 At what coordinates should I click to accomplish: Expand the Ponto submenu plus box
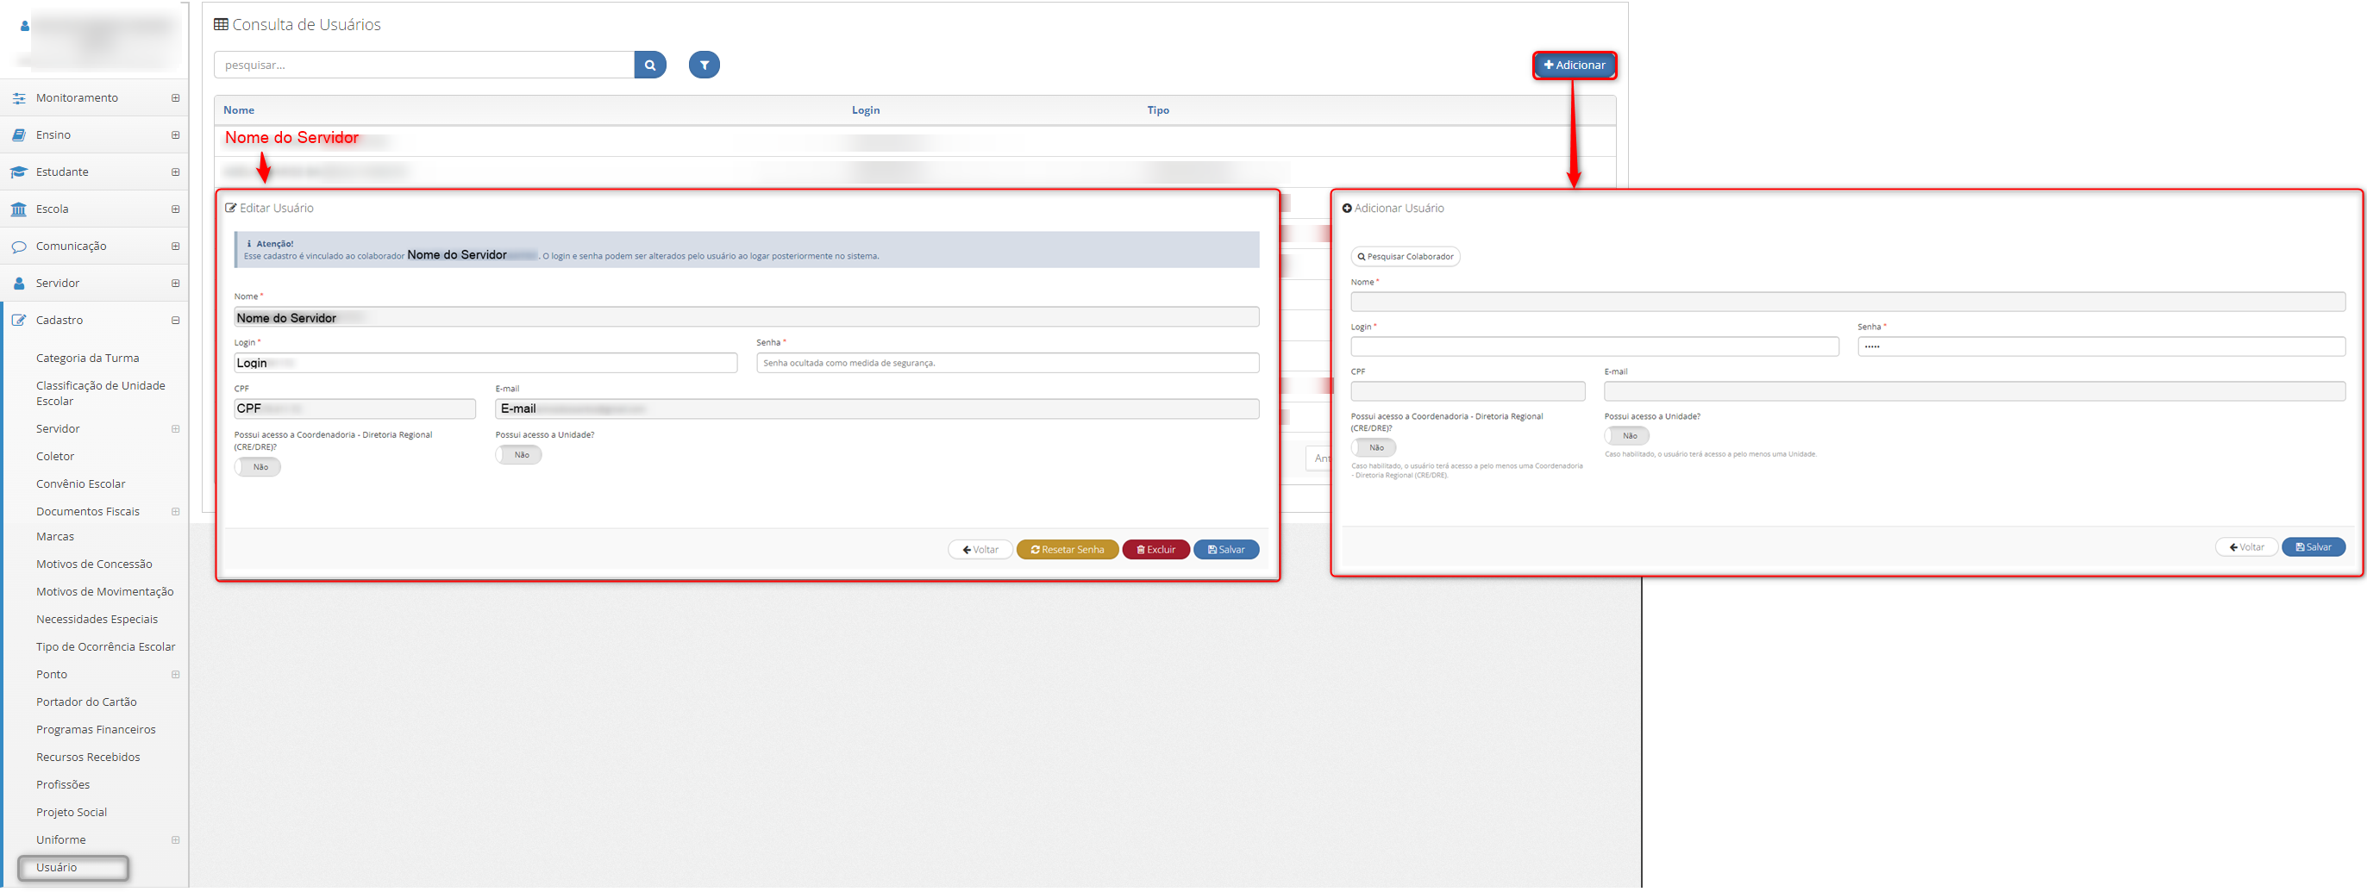coord(176,675)
